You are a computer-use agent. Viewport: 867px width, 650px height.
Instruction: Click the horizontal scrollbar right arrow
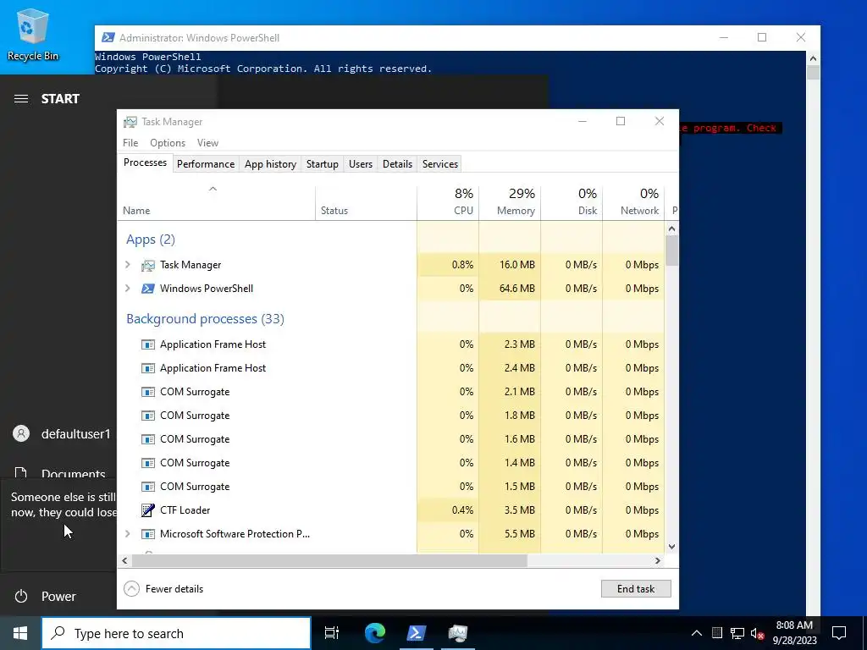657,560
